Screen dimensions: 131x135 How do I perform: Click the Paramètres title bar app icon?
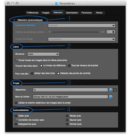coord(57,4)
